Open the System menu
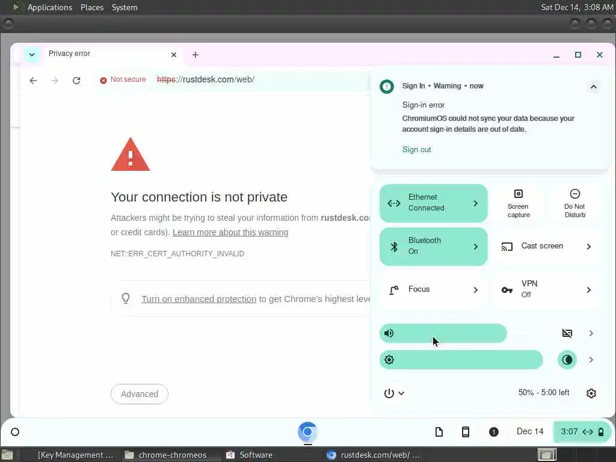Screen dimensions: 616x462 point(125,7)
